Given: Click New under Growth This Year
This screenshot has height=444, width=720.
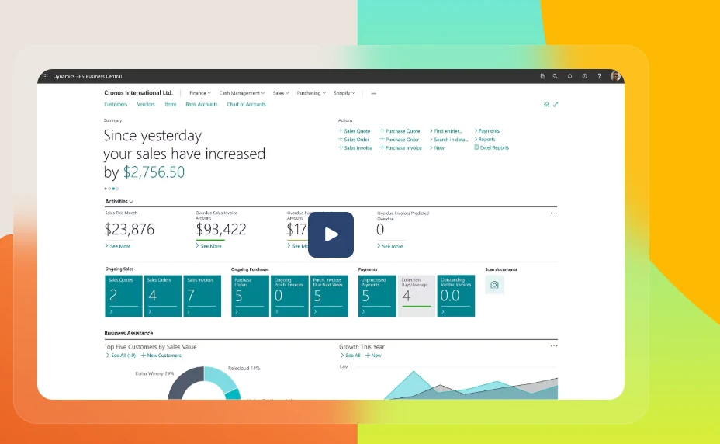Looking at the screenshot, I should pos(373,356).
